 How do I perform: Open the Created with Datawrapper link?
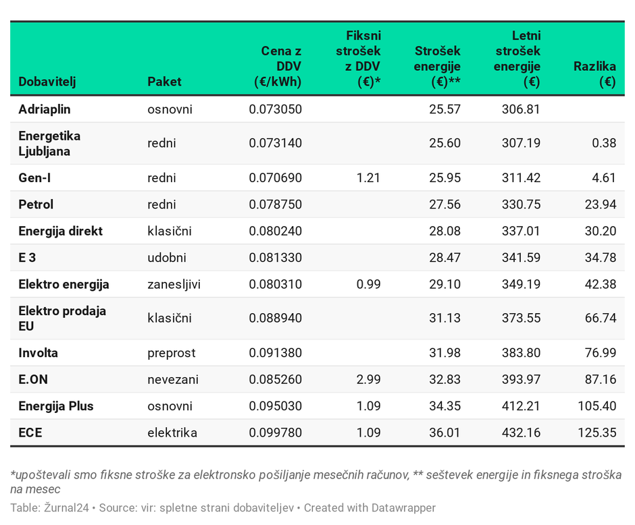[370, 507]
